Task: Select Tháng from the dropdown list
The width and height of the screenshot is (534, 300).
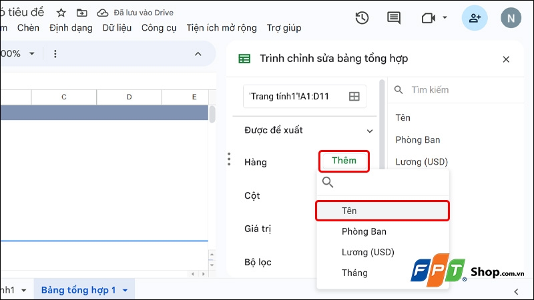Action: point(382,273)
